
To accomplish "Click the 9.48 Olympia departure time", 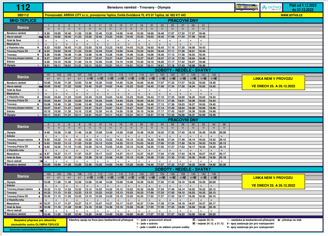I will coord(47,132).
